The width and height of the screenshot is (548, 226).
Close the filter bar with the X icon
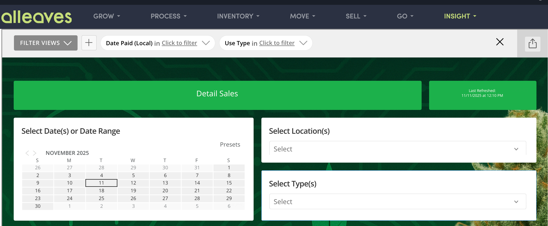pos(500,42)
